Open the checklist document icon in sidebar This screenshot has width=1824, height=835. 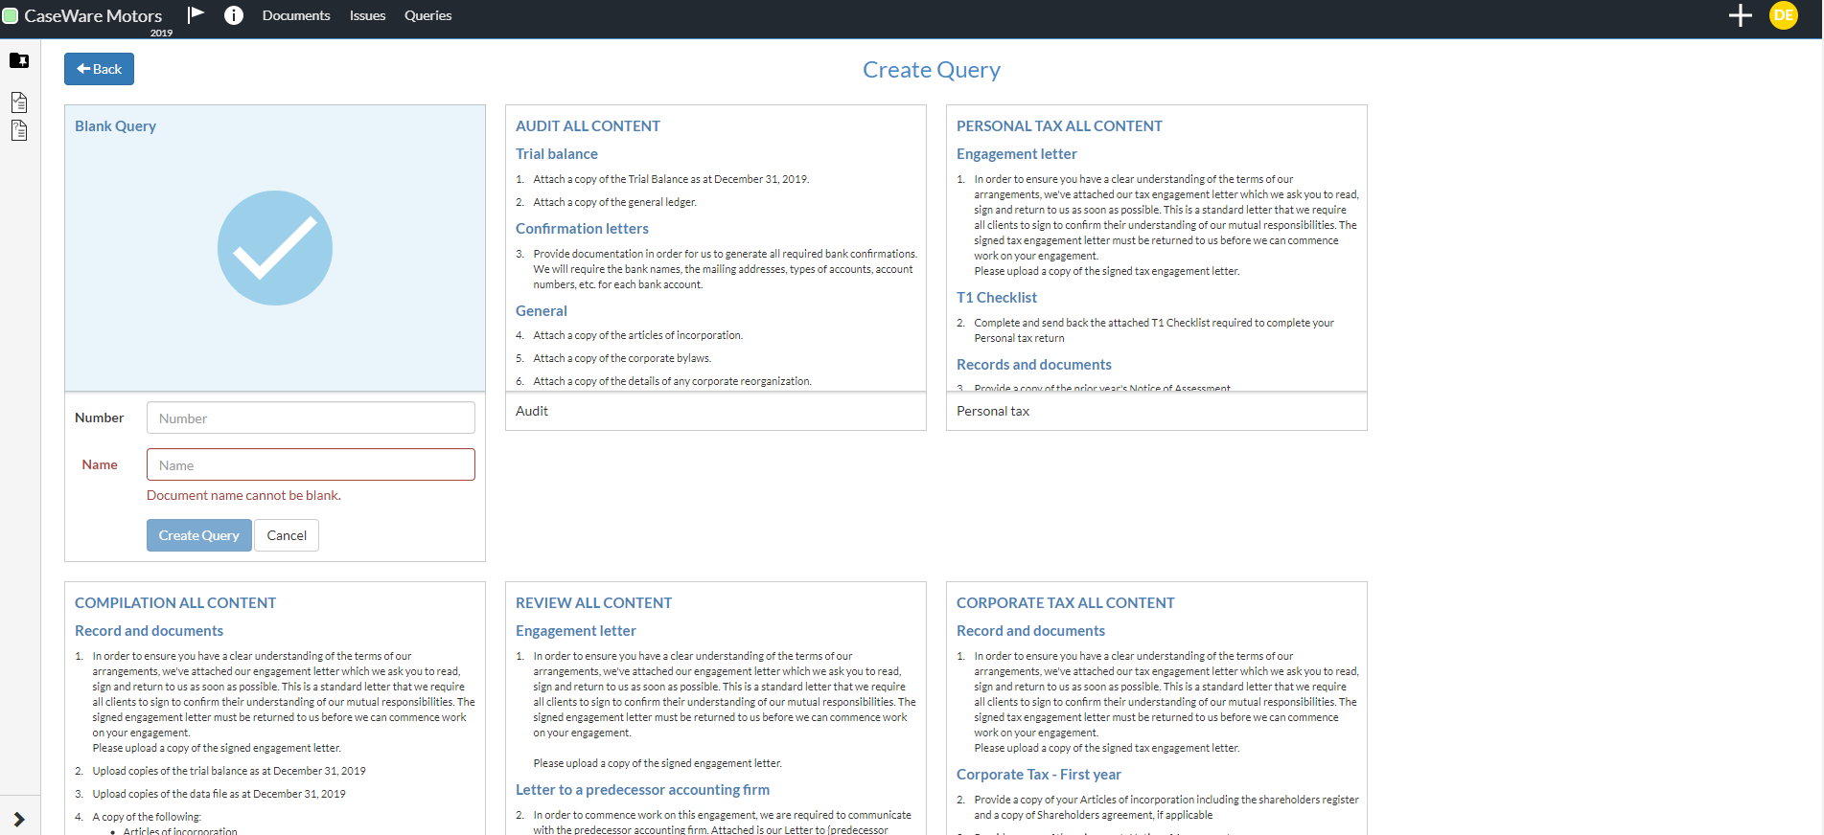19,102
